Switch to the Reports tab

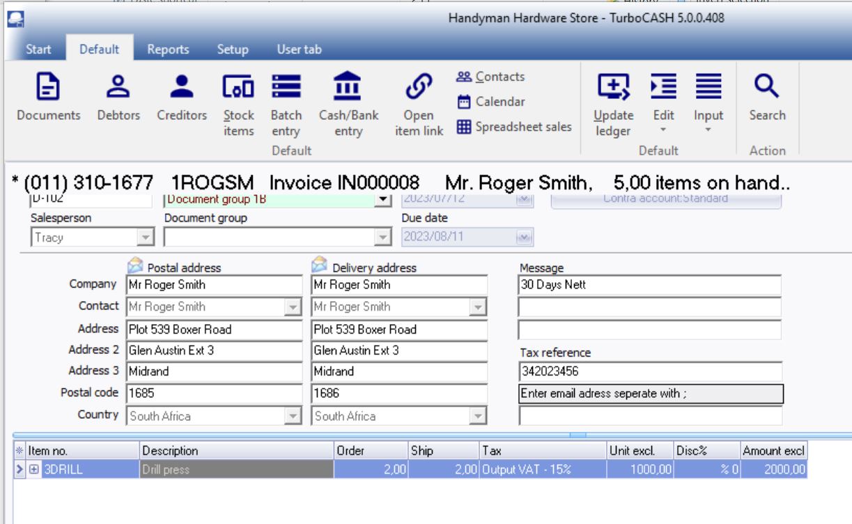(167, 50)
